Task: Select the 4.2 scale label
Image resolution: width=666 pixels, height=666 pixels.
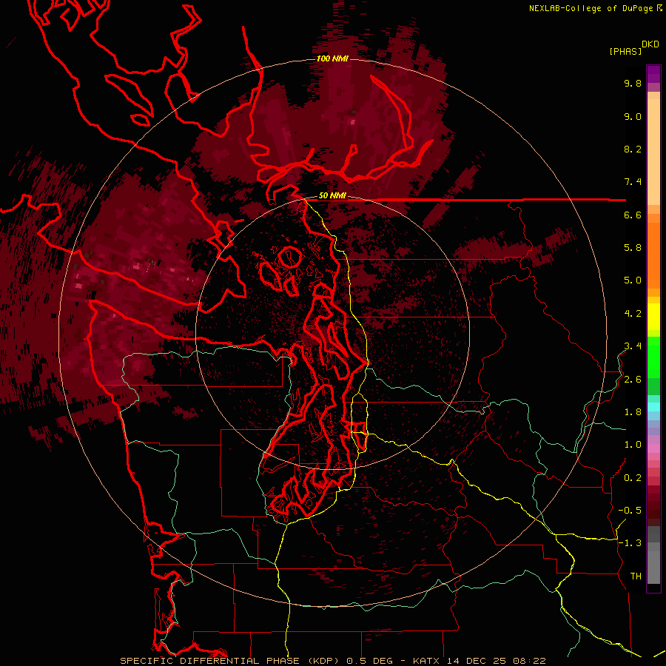Action: [x=633, y=314]
